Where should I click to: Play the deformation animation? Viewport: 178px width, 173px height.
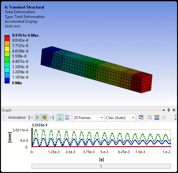(x=37, y=117)
